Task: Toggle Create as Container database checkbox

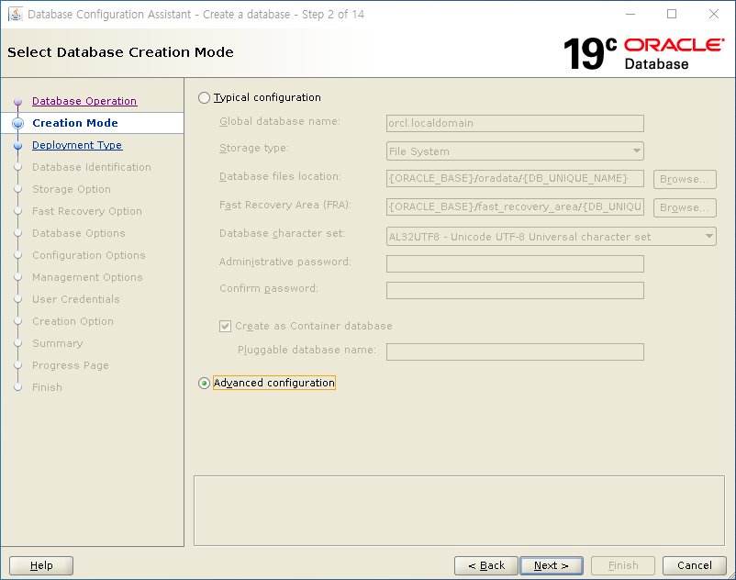Action: pyautogui.click(x=226, y=326)
